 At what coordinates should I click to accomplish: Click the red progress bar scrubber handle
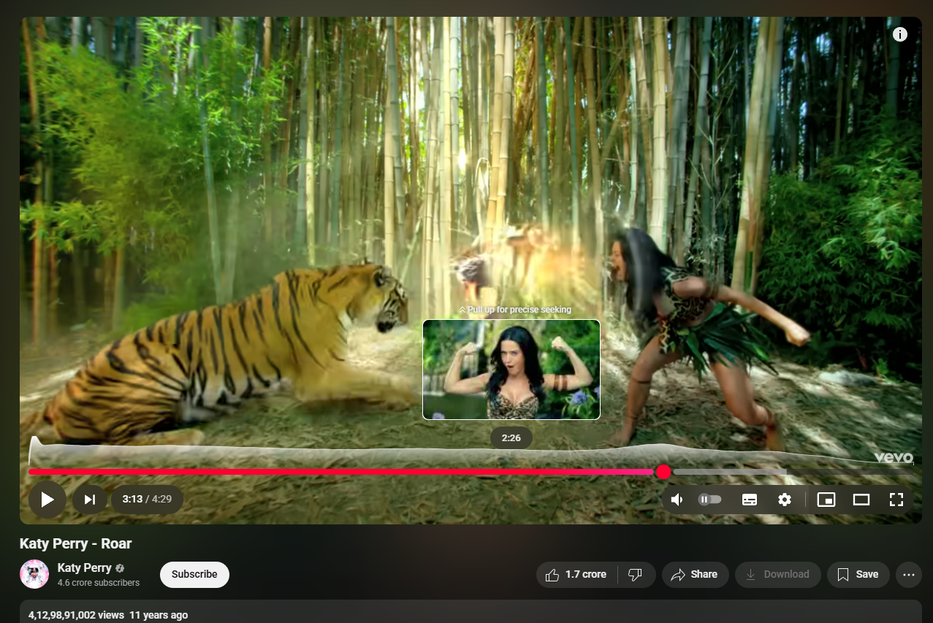(x=663, y=472)
